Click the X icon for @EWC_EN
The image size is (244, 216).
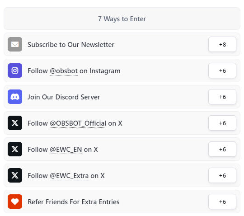[x=15, y=149]
